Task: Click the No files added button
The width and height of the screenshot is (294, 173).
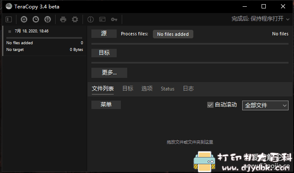Action: (173, 34)
